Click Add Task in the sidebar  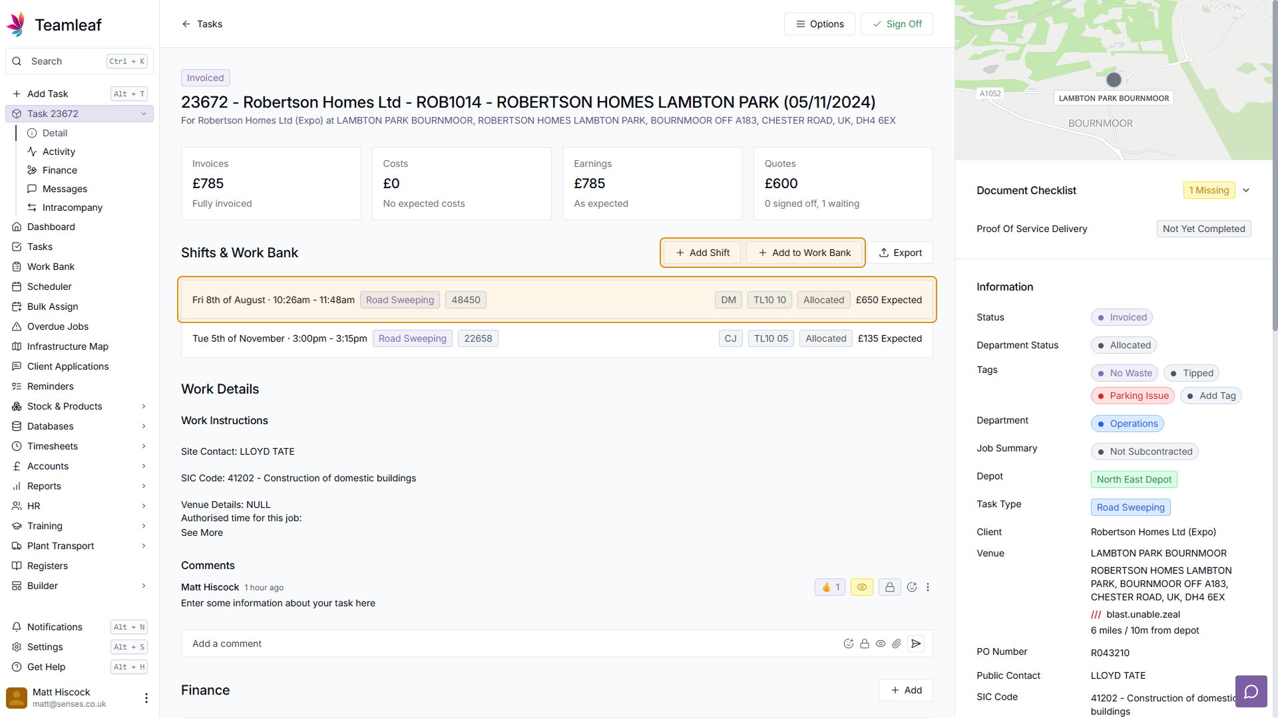coord(80,94)
